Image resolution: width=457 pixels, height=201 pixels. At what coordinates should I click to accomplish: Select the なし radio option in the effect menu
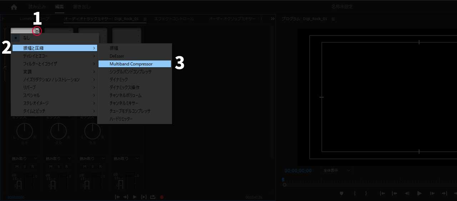[x=26, y=38]
